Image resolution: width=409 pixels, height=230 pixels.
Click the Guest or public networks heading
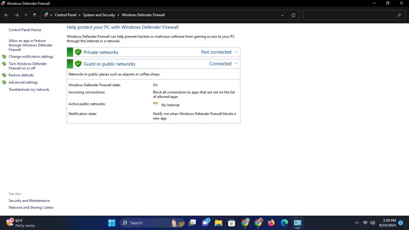click(x=109, y=64)
